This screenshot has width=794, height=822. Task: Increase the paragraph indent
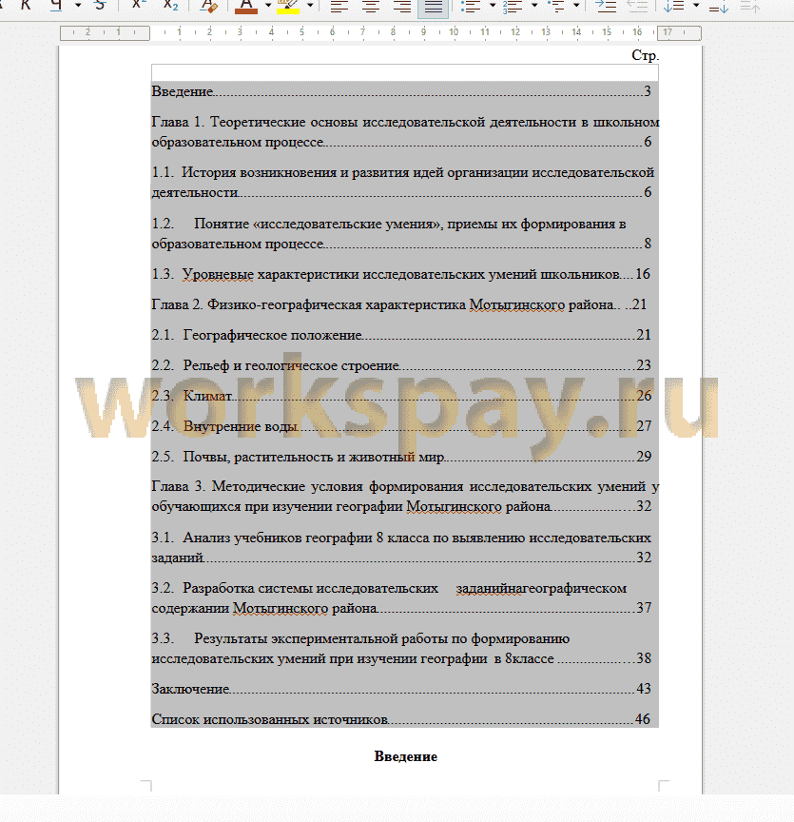click(x=606, y=7)
